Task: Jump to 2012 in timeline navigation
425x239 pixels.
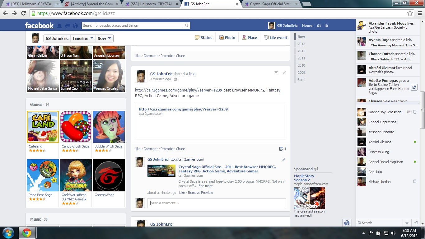Action: [301, 51]
